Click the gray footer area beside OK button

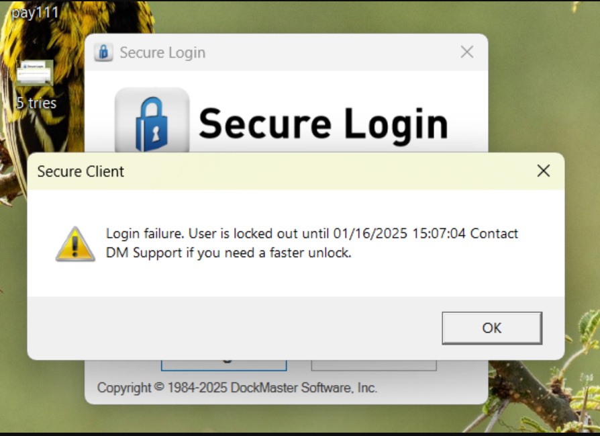[234, 328]
